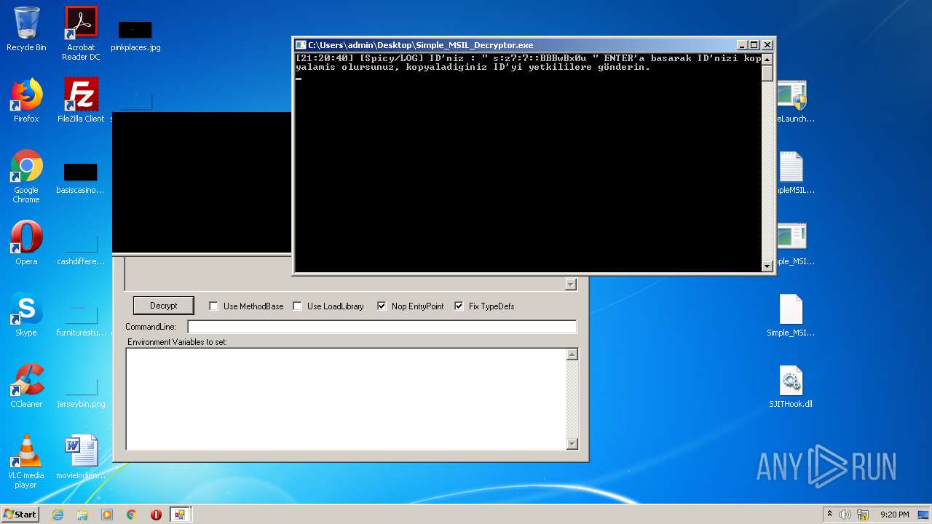Open jerseybin.png desktop file
The height and width of the screenshot is (524, 932).
point(81,392)
